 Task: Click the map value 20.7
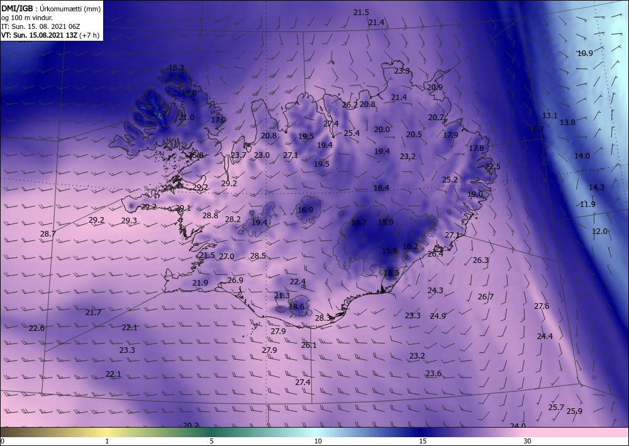pyautogui.click(x=436, y=118)
